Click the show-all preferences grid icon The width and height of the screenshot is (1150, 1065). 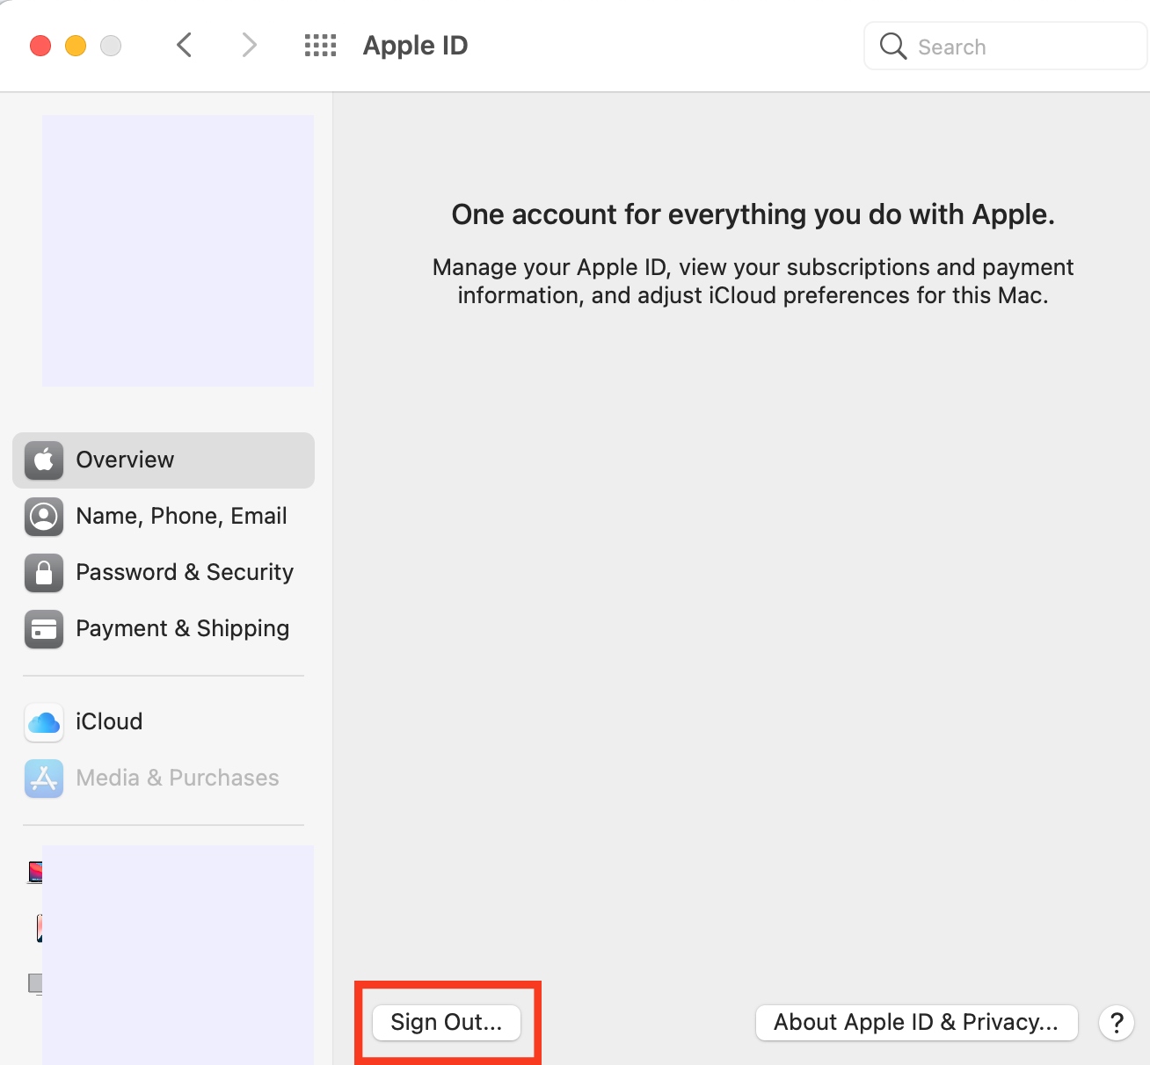pos(320,45)
